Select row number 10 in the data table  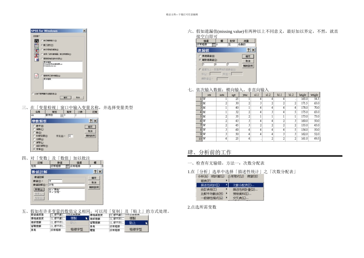pyautogui.click(x=199, y=139)
